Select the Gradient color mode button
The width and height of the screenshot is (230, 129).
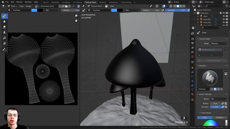pyautogui.click(x=220, y=118)
